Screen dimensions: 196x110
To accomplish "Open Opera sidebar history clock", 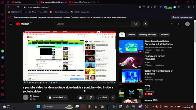I will [3, 75].
